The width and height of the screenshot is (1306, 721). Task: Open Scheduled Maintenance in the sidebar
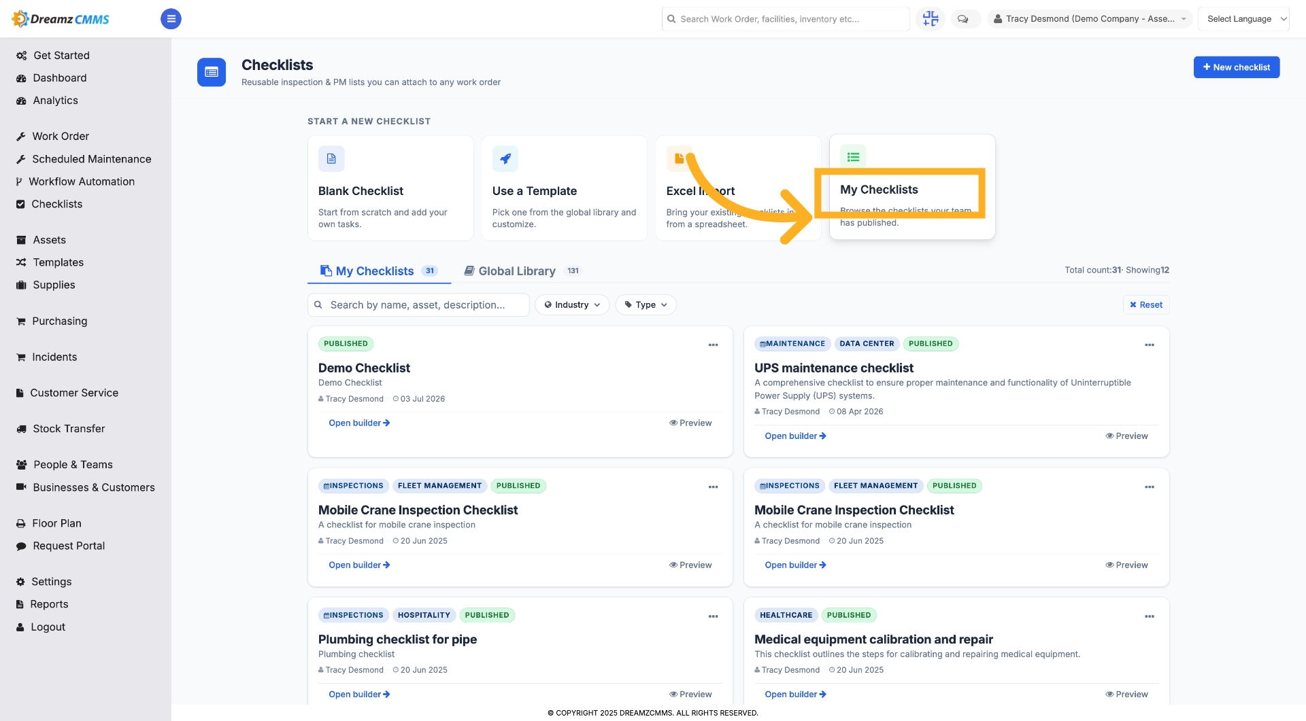(92, 158)
